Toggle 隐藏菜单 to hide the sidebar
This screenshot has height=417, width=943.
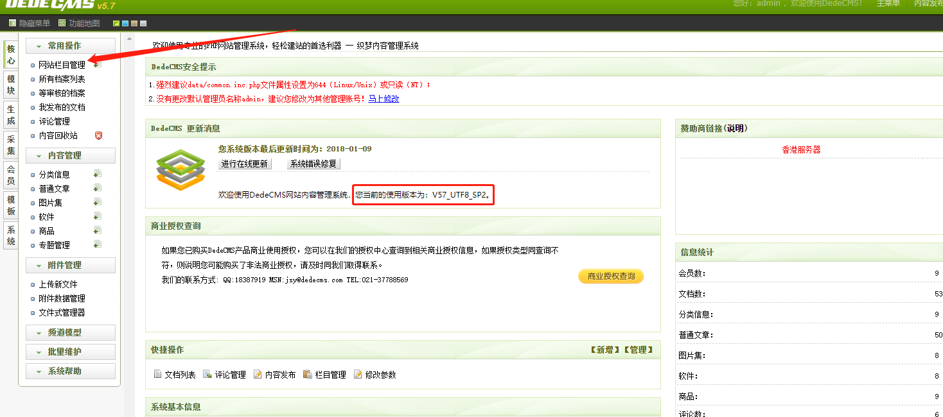30,23
